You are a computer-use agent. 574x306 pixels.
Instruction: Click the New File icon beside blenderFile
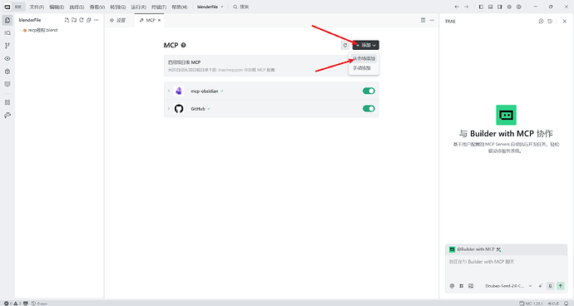67,20
